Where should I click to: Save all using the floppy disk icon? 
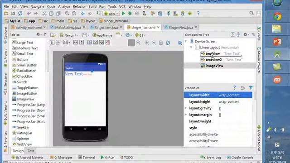(x=13, y=14)
